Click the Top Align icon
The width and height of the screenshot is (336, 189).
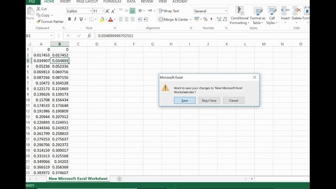pos(121,10)
